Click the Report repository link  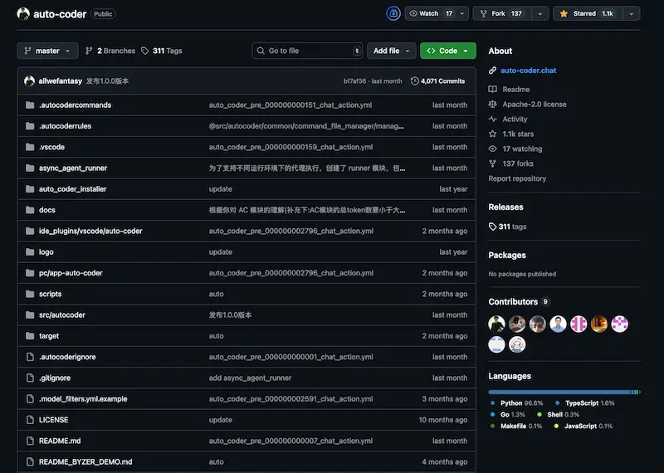pyautogui.click(x=517, y=178)
